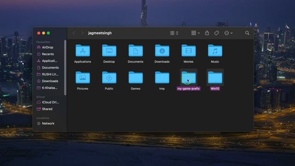
Task: Open the group-by dropdown in toolbar
Action: coord(195,33)
